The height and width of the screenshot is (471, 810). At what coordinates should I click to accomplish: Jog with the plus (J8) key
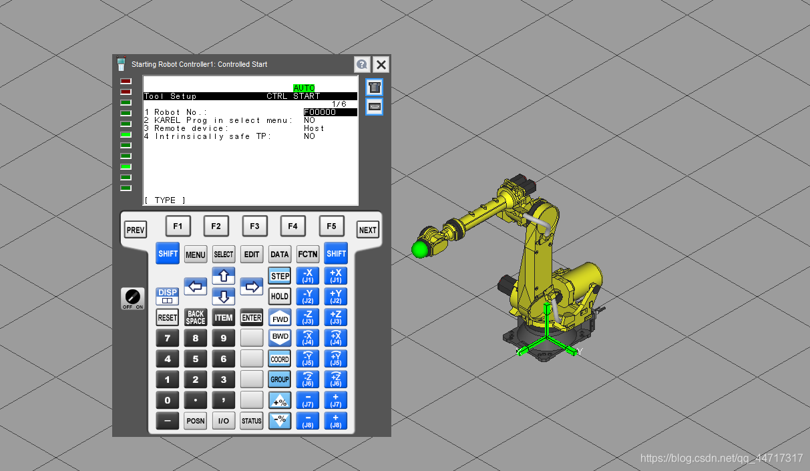pos(336,421)
